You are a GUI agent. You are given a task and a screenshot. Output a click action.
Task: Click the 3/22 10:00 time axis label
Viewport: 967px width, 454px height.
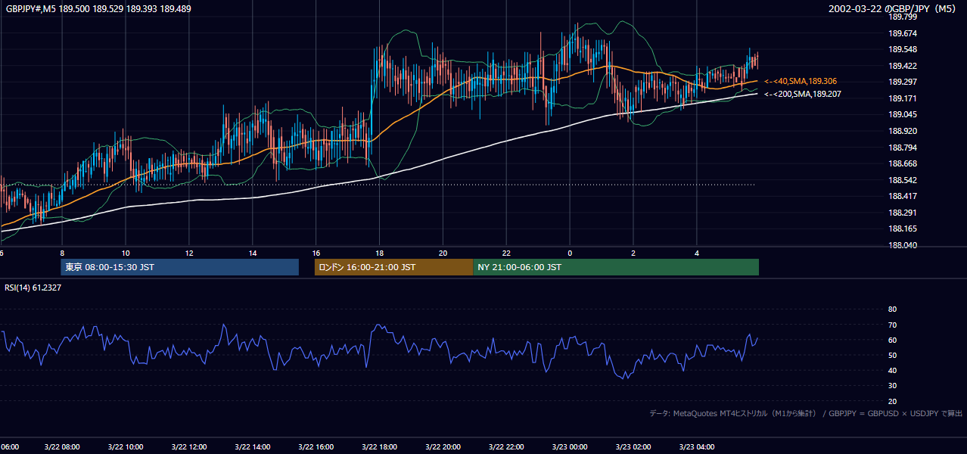click(x=126, y=447)
